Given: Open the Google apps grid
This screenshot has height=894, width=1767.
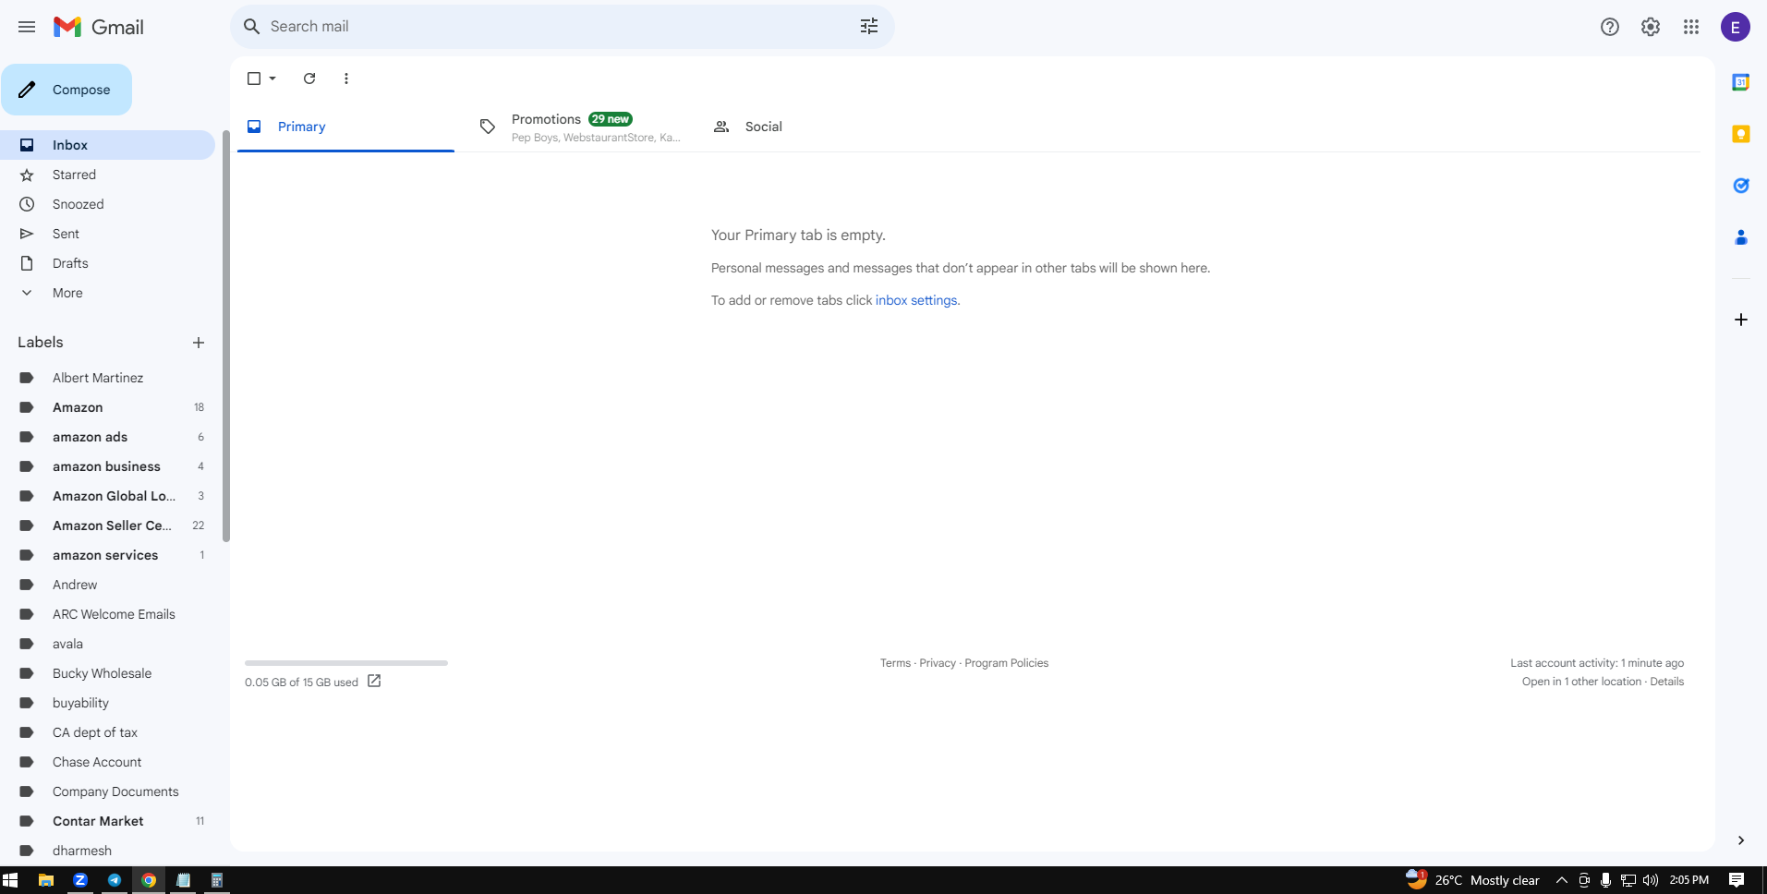Looking at the screenshot, I should coord(1691,27).
